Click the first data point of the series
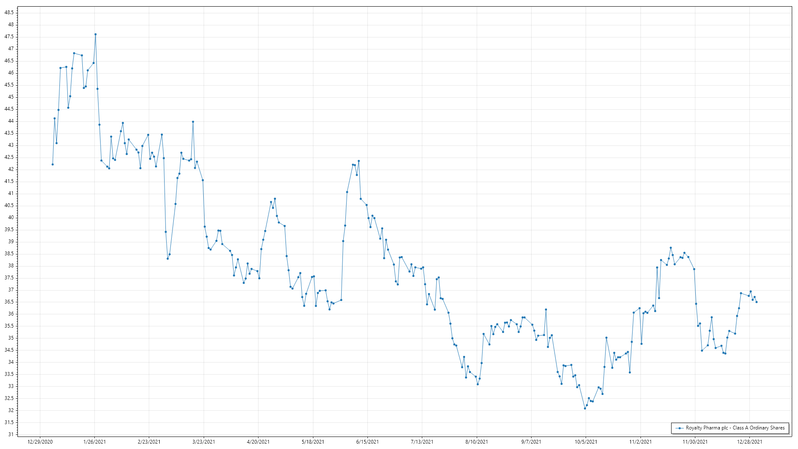The height and width of the screenshot is (449, 798). tap(52, 164)
